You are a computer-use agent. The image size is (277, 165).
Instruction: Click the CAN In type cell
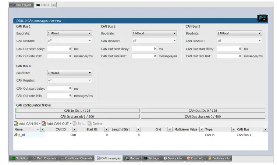pos(210,135)
